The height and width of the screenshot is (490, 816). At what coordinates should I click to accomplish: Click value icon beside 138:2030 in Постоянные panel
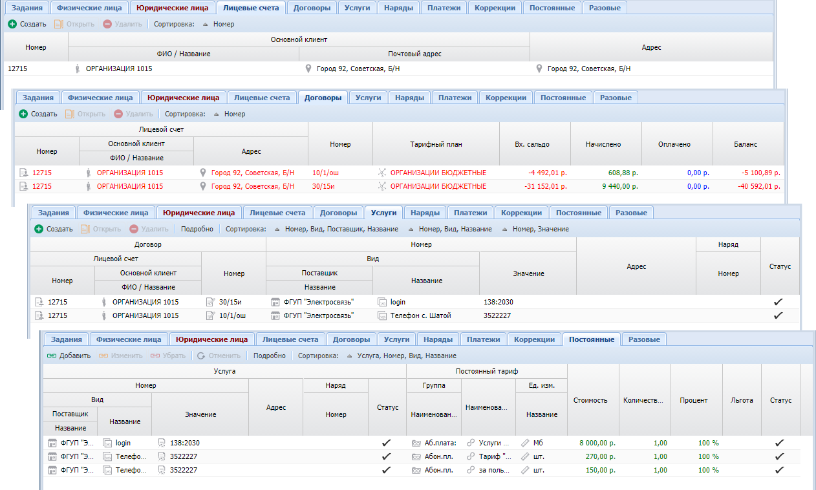(x=162, y=443)
